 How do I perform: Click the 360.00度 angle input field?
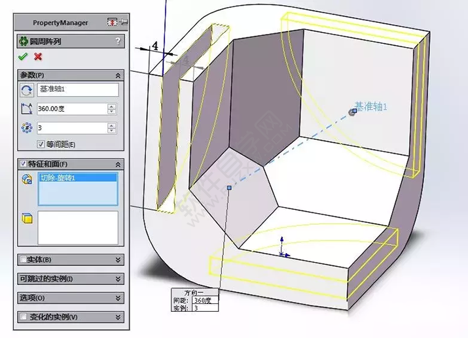pyautogui.click(x=72, y=109)
